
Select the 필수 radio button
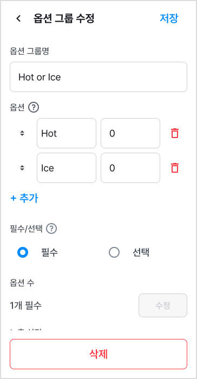pyautogui.click(x=23, y=253)
